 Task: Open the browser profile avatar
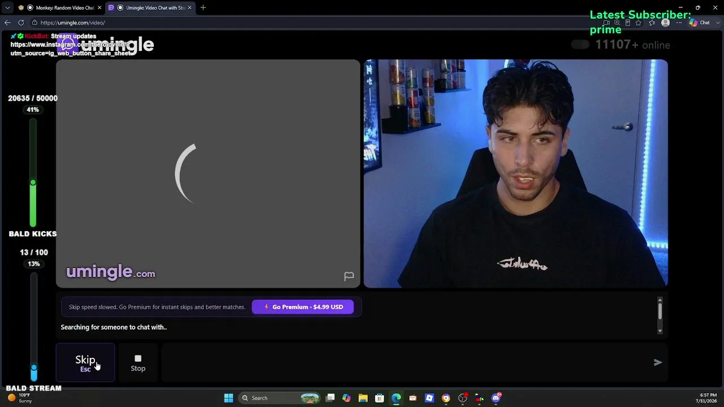pos(666,23)
